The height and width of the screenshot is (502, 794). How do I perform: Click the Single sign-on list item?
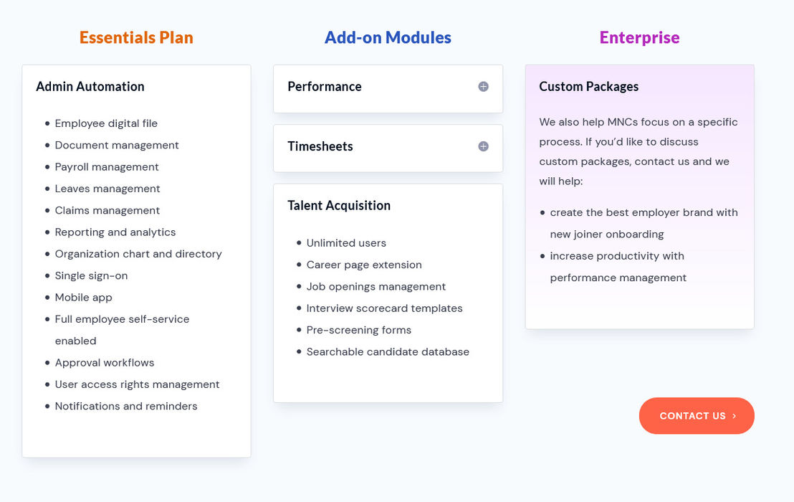coord(91,275)
